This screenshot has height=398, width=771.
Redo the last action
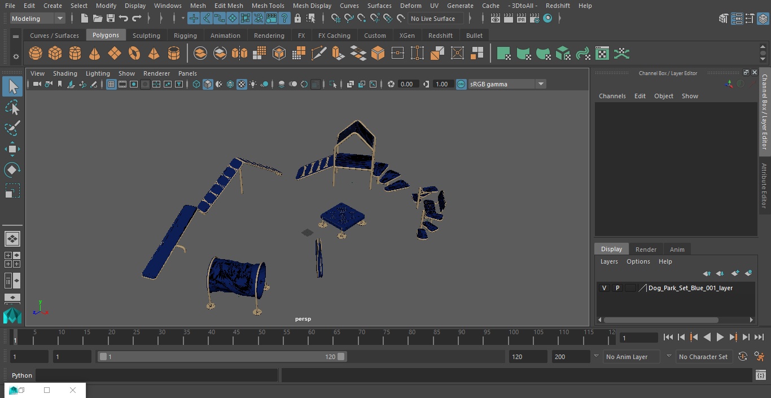pos(137,19)
